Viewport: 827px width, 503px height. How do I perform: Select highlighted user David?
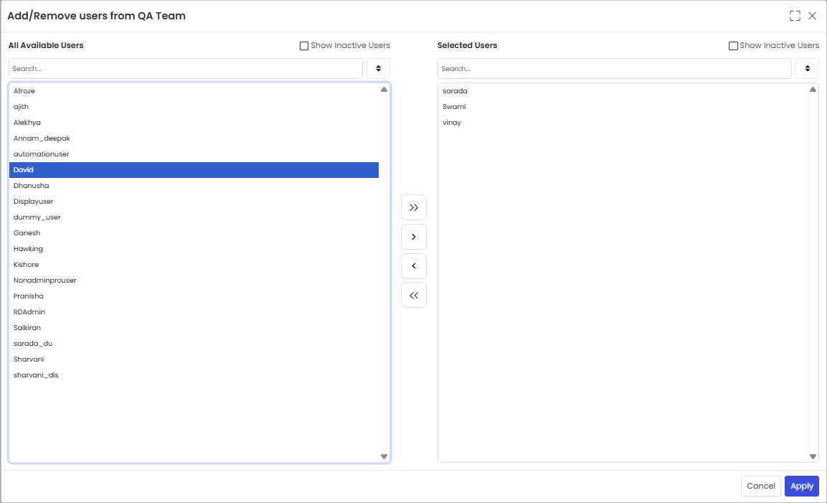(194, 170)
